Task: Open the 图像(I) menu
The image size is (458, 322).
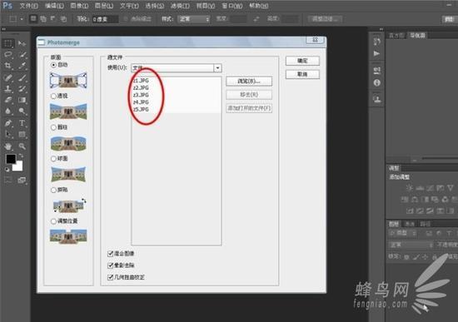Action: click(79, 6)
